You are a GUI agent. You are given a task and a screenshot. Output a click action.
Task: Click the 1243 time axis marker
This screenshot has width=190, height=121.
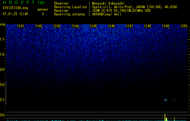point(57,26)
